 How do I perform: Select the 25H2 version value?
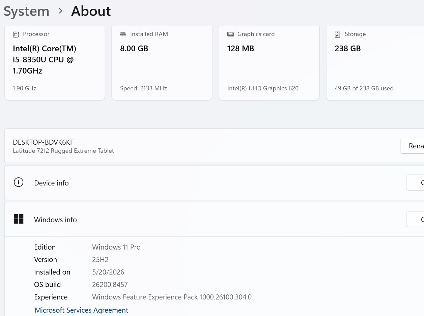click(100, 259)
